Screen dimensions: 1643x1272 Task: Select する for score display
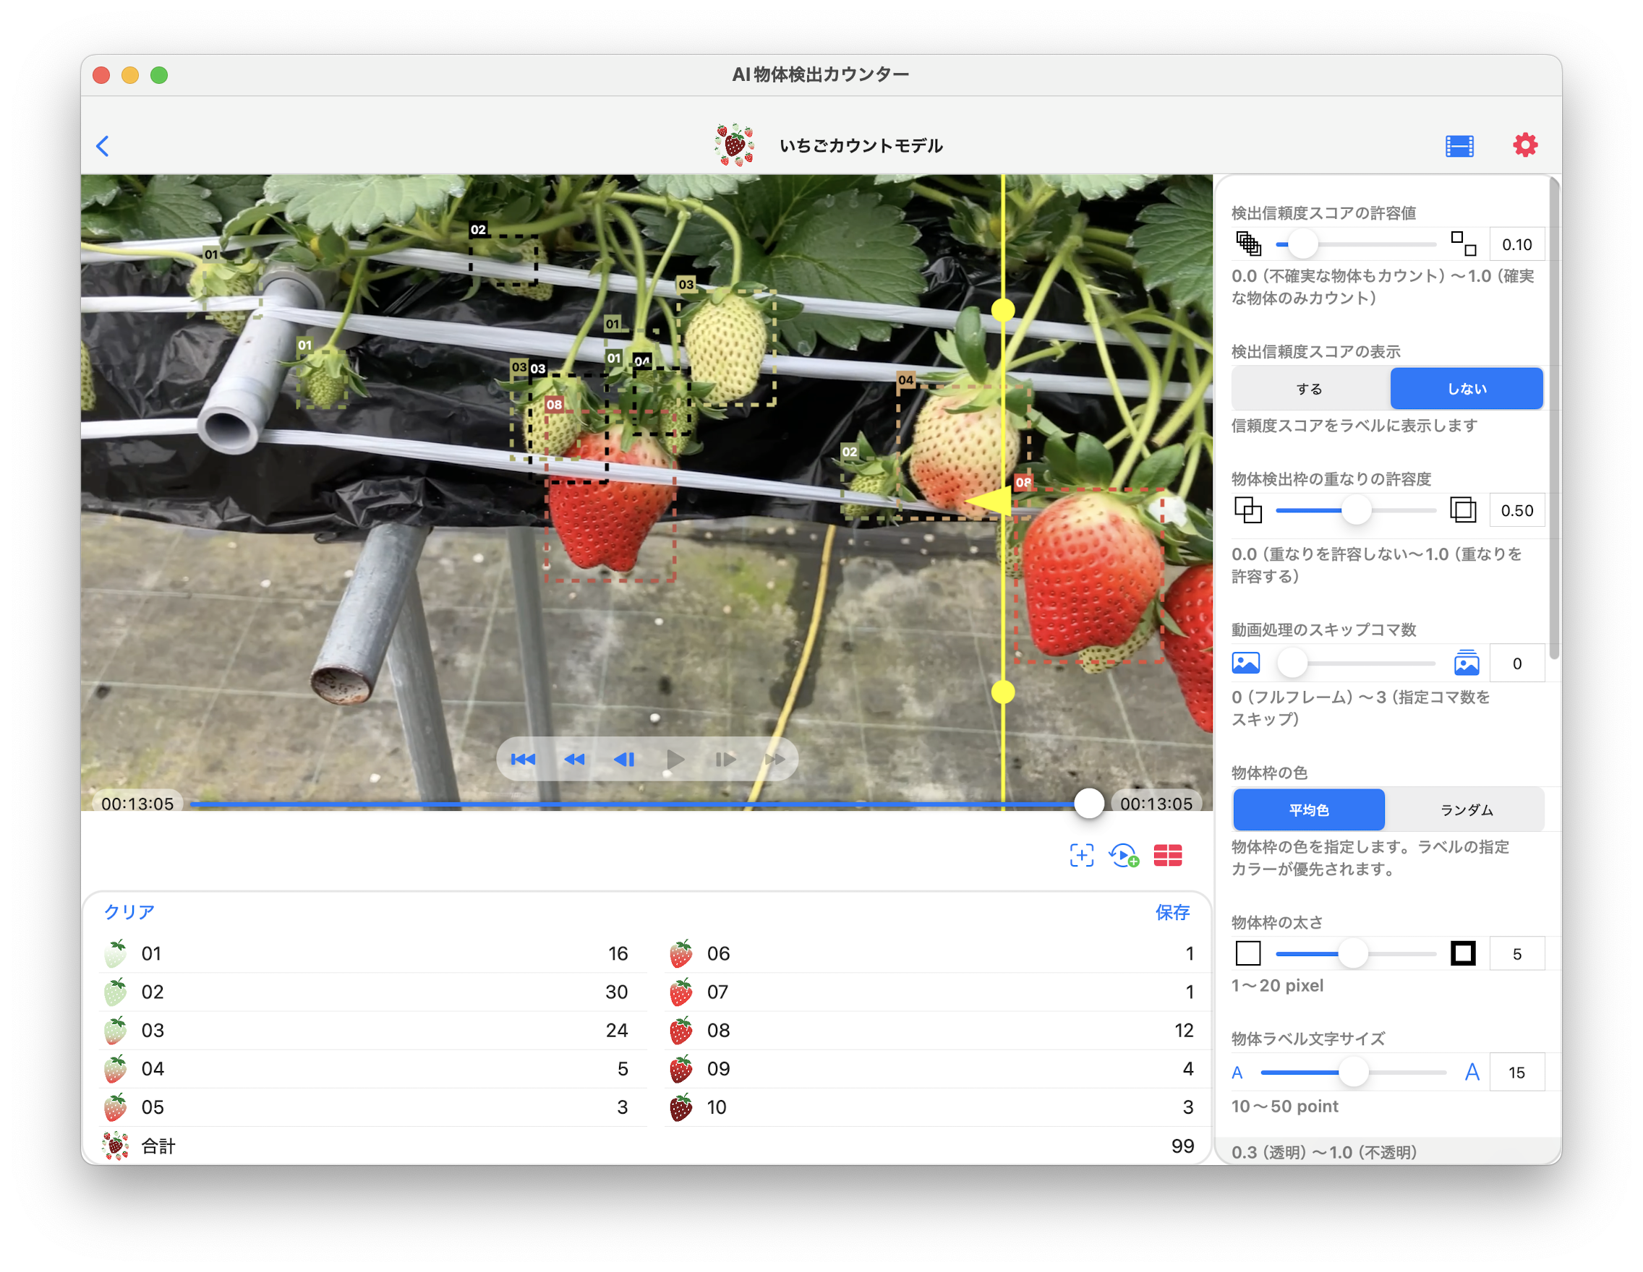[x=1309, y=388]
